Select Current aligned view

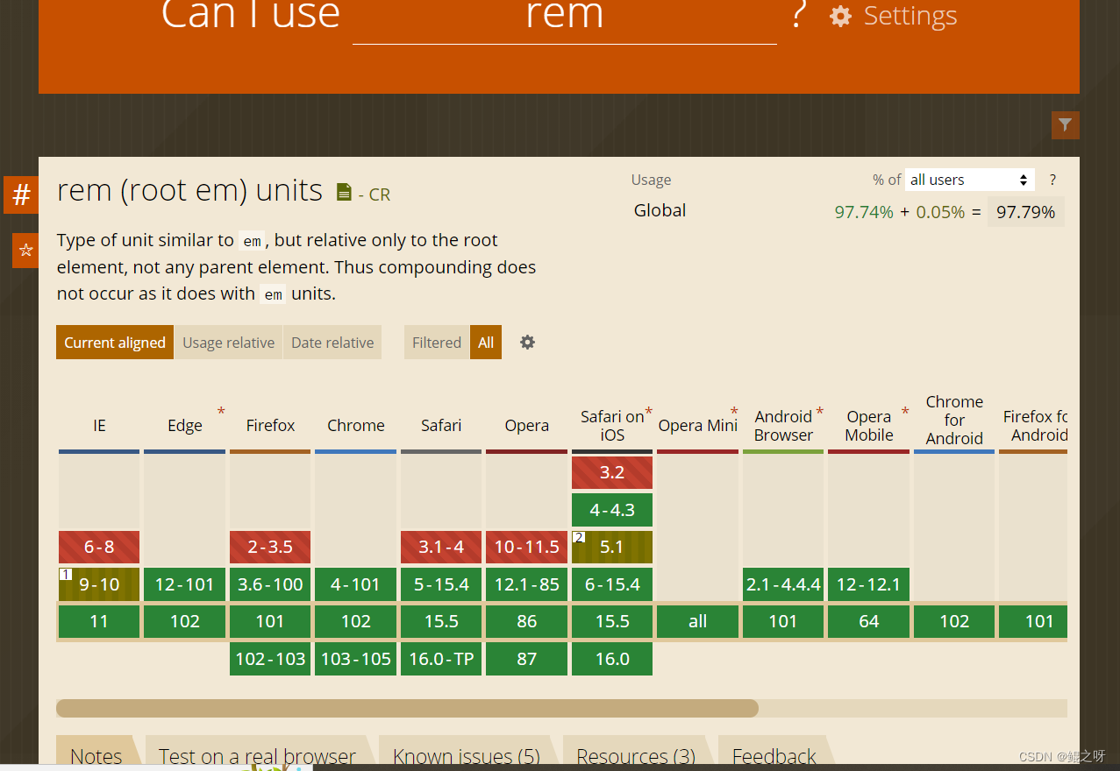[x=115, y=343]
